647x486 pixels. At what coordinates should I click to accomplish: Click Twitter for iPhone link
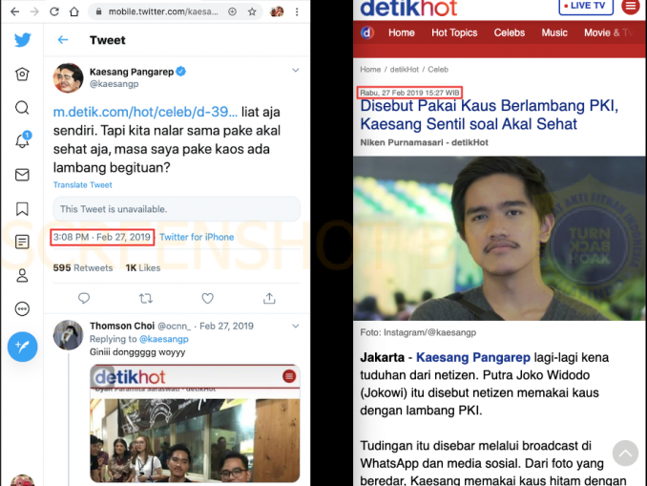pos(197,237)
